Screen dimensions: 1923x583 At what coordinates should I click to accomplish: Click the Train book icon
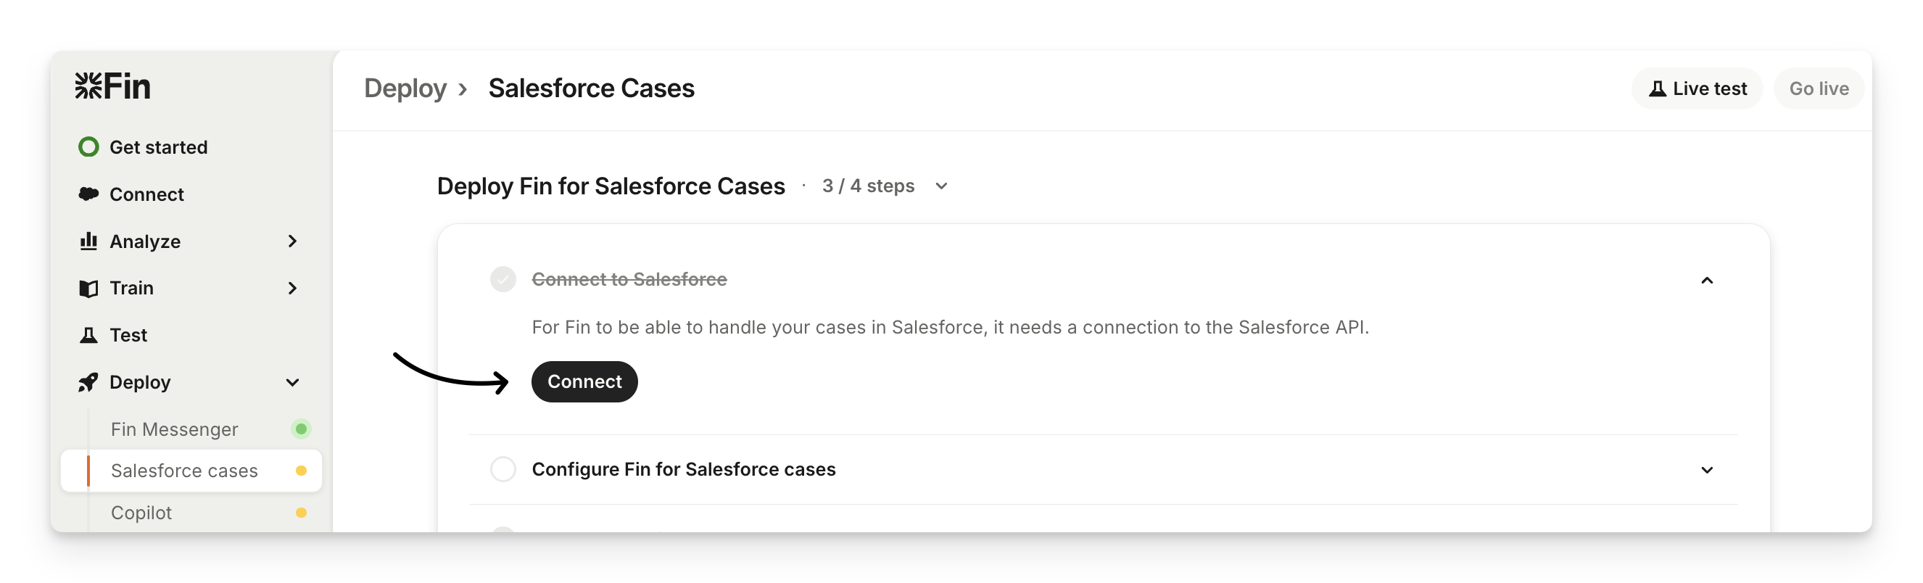89,288
